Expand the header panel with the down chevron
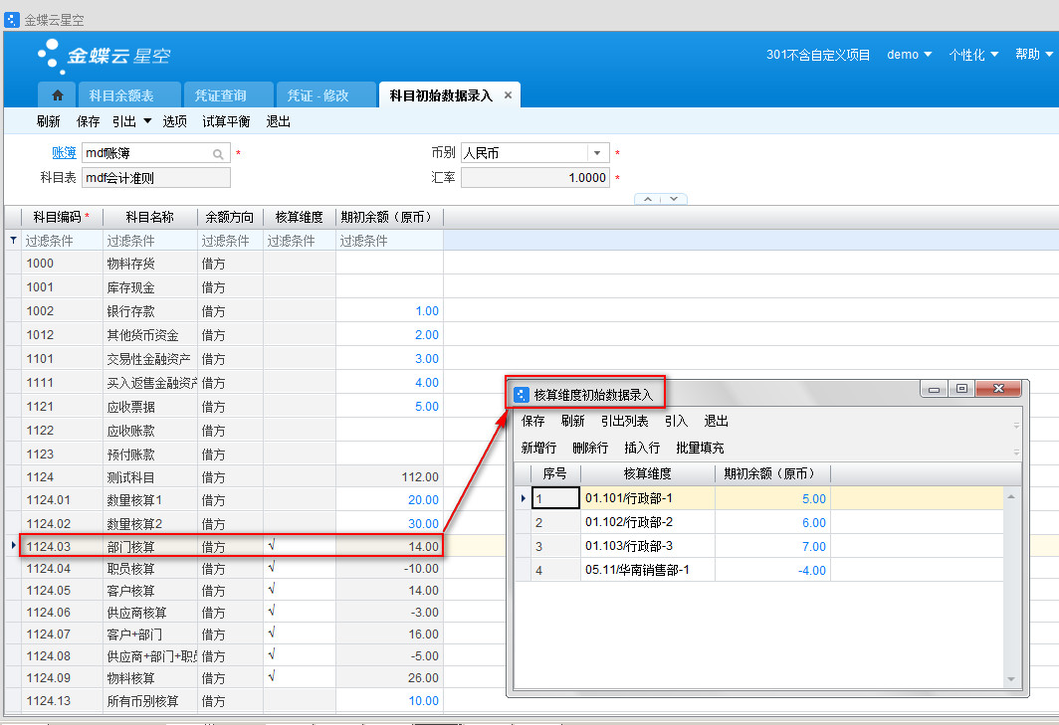This screenshot has width=1059, height=725. (674, 199)
